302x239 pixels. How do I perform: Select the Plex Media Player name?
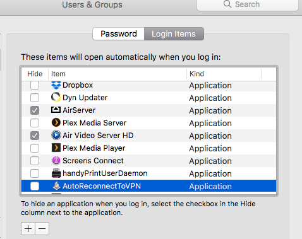(94, 148)
